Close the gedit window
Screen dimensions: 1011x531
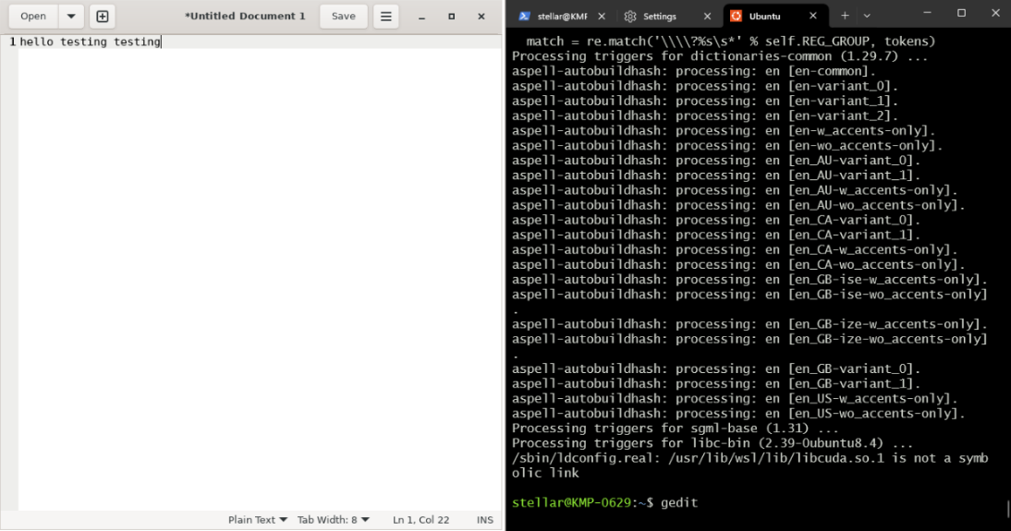click(x=481, y=17)
